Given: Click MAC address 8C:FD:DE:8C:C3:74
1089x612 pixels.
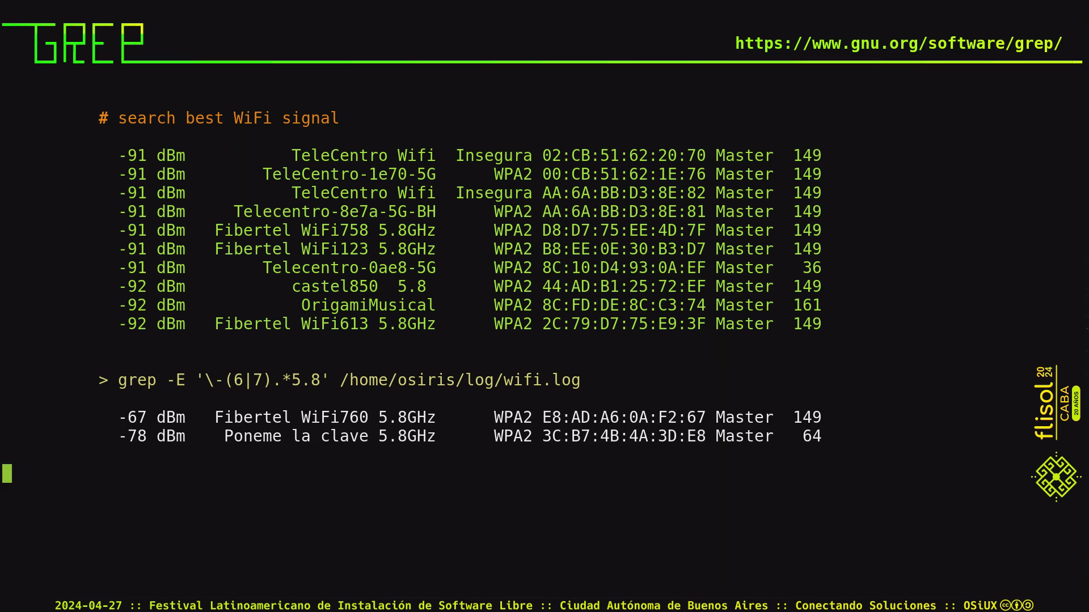Looking at the screenshot, I should coord(624,305).
